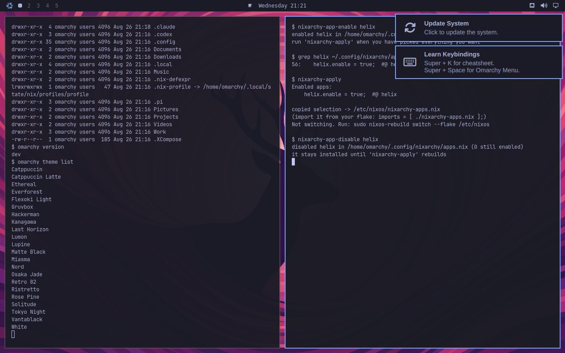Click the monitor icon at top-right corner
565x353 pixels.
pyautogui.click(x=556, y=6)
